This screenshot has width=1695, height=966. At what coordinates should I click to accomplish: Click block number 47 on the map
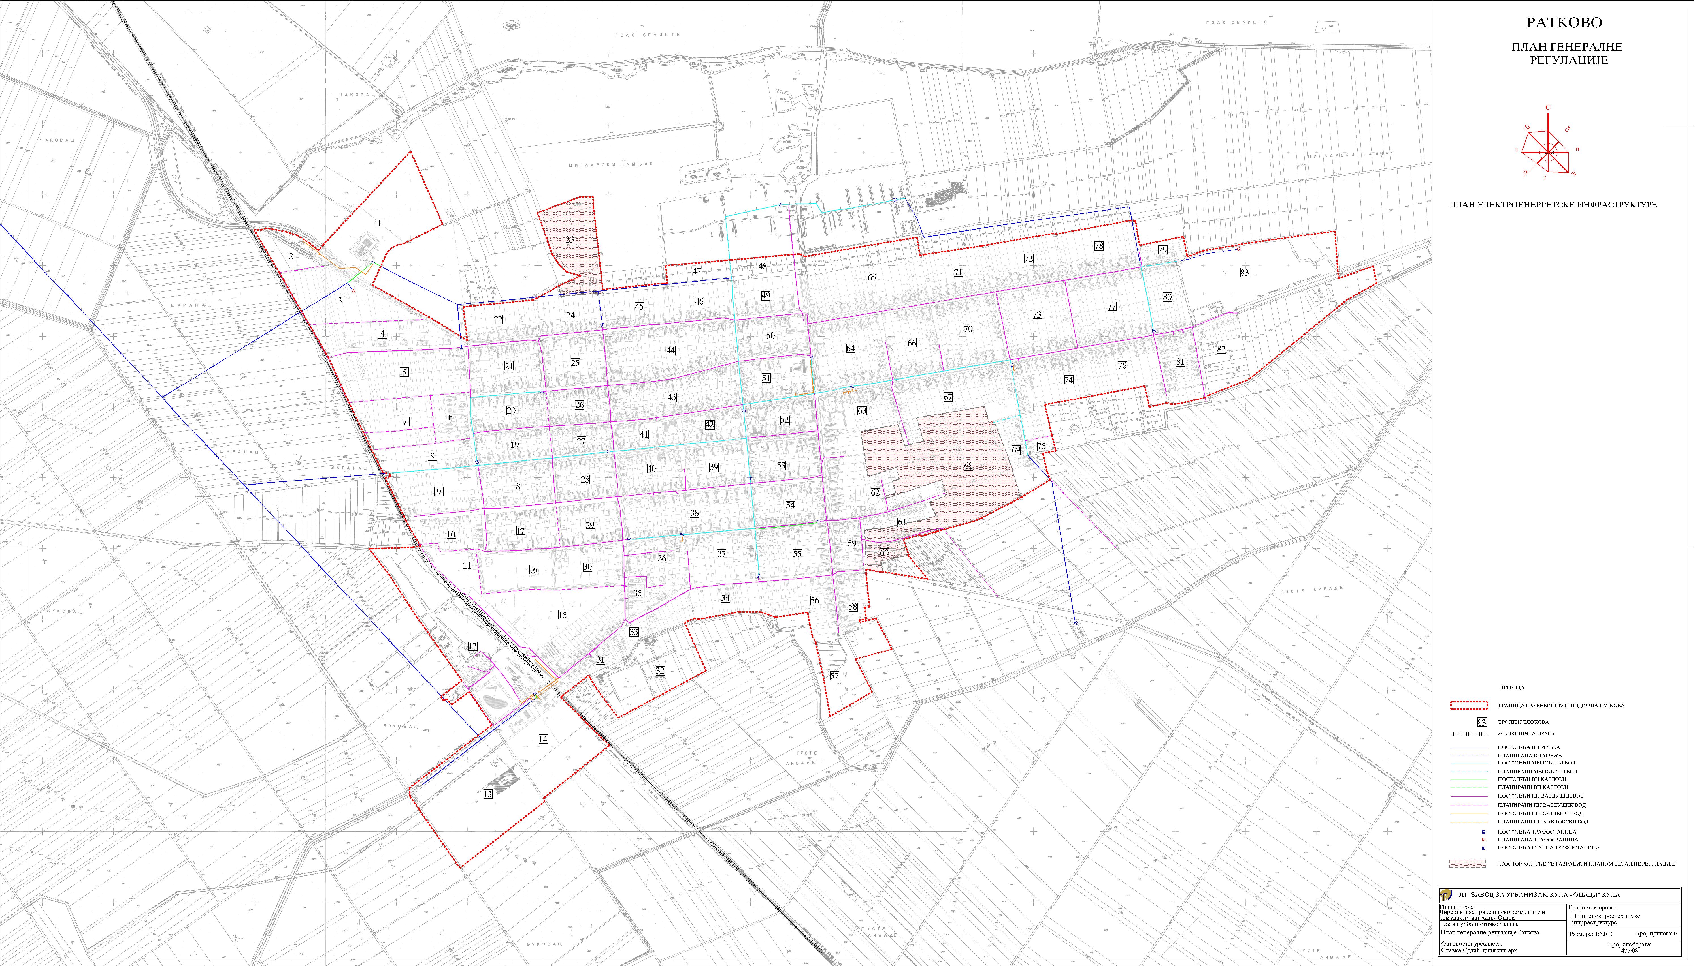(697, 271)
